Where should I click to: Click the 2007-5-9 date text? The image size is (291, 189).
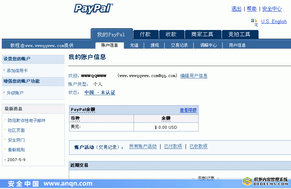tap(16, 160)
